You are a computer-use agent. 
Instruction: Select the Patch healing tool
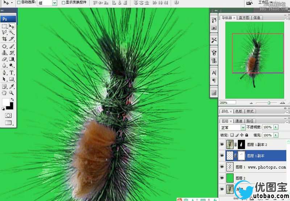(x=4, y=46)
